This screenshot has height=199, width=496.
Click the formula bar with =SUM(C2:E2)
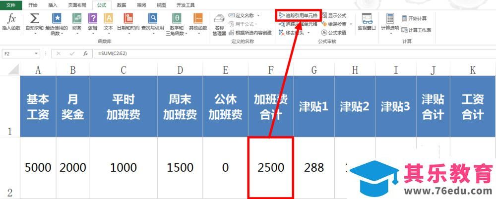tap(295, 53)
